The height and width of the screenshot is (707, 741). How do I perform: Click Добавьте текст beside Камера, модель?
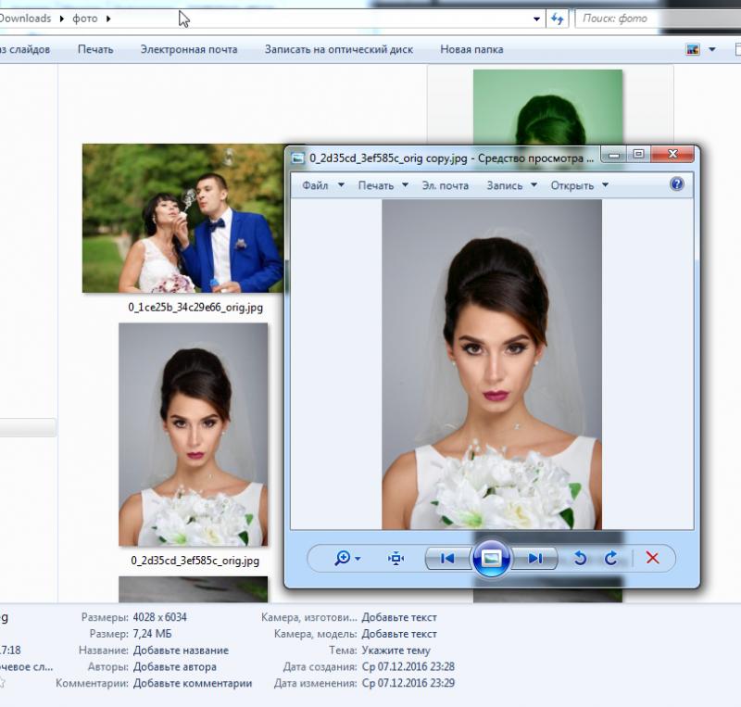[399, 634]
